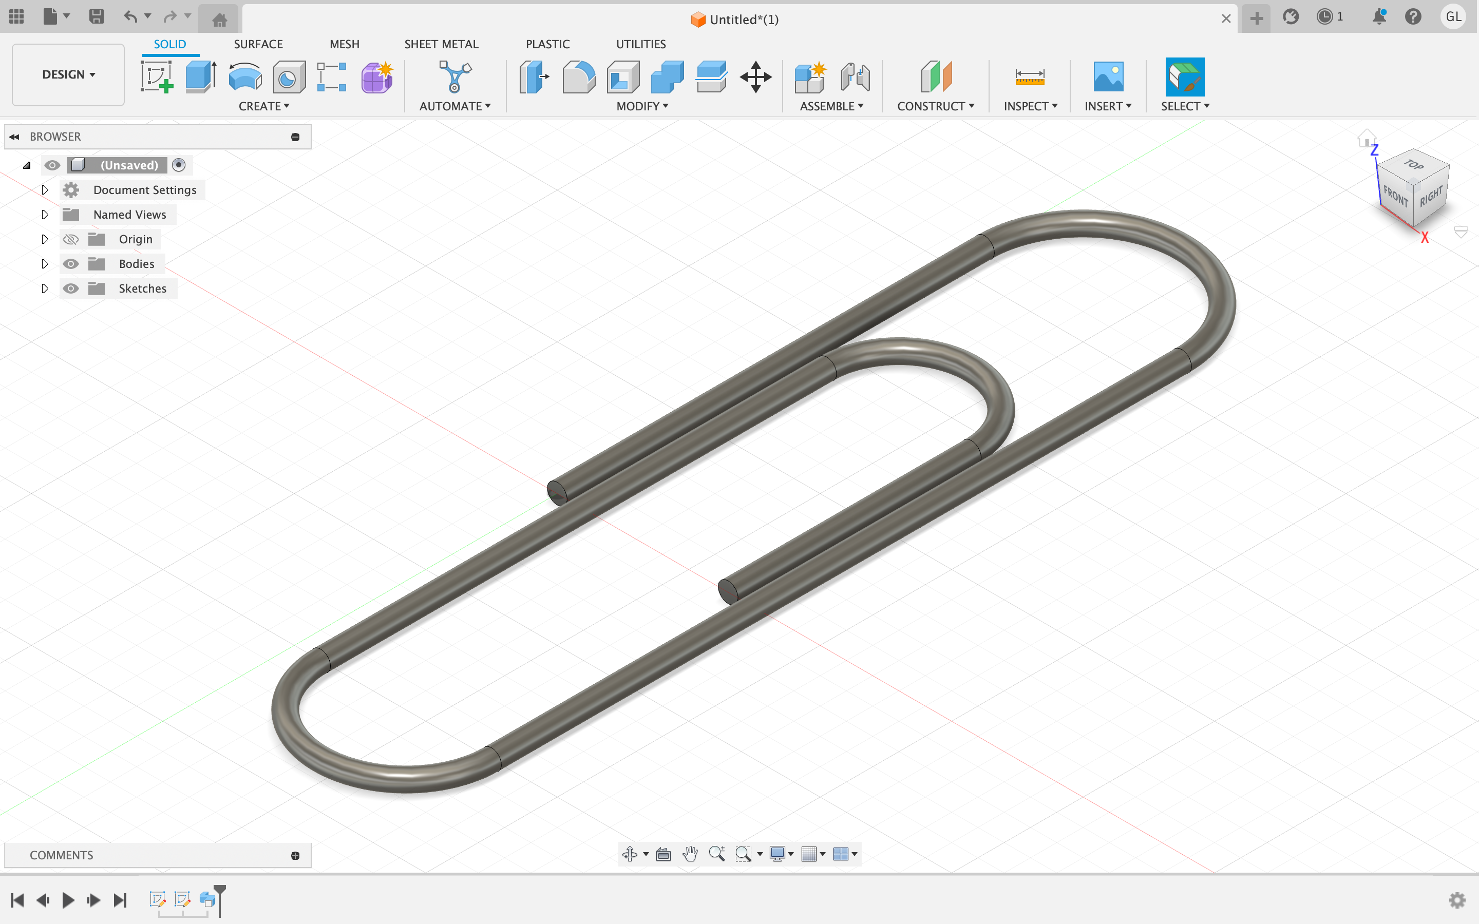Click the Extrude tool icon
1479x924 pixels.
[200, 77]
